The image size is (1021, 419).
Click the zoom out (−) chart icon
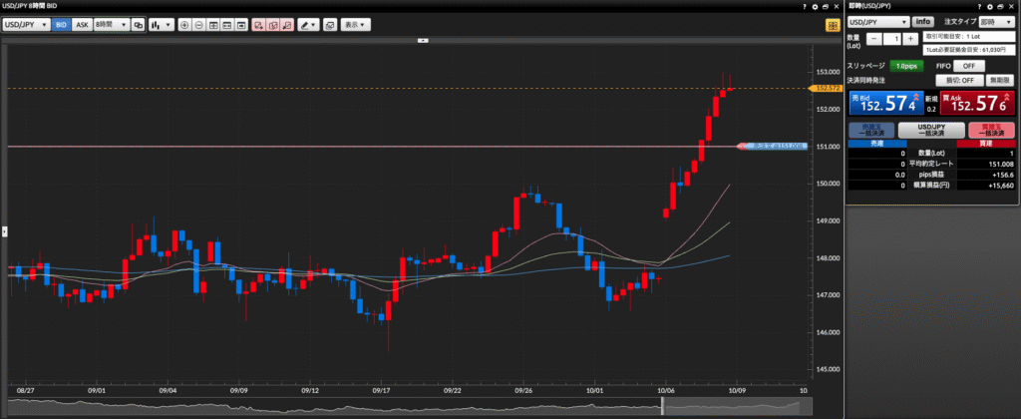[x=199, y=24]
